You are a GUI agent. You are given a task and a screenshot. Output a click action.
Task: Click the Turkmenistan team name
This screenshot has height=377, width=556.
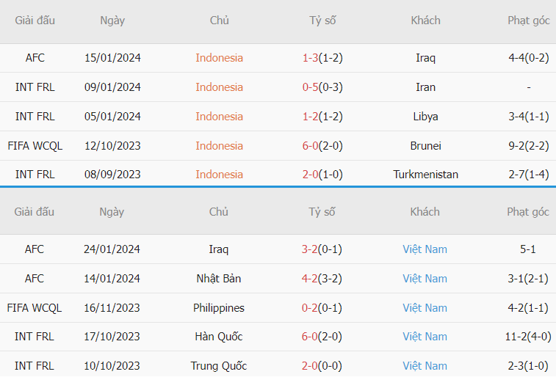(x=425, y=175)
